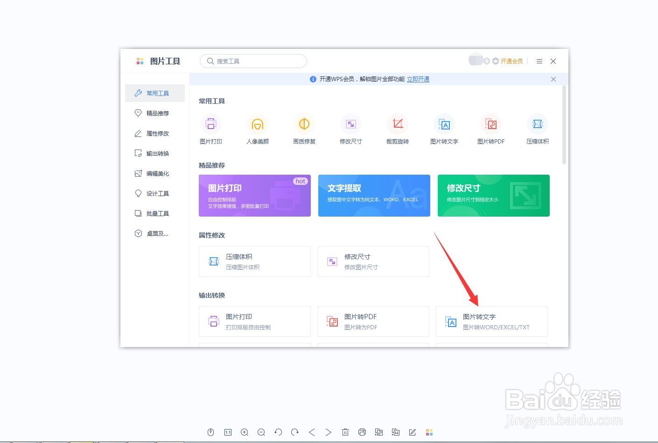Open 图片转PDF card under 输出转换
Screen dimensions: 658x443
coord(373,321)
